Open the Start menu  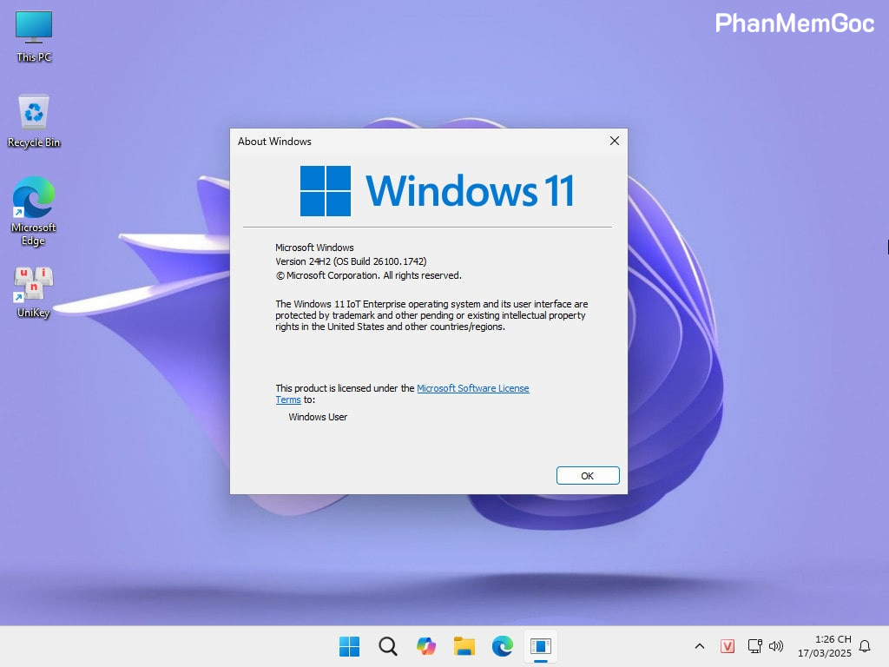349,646
